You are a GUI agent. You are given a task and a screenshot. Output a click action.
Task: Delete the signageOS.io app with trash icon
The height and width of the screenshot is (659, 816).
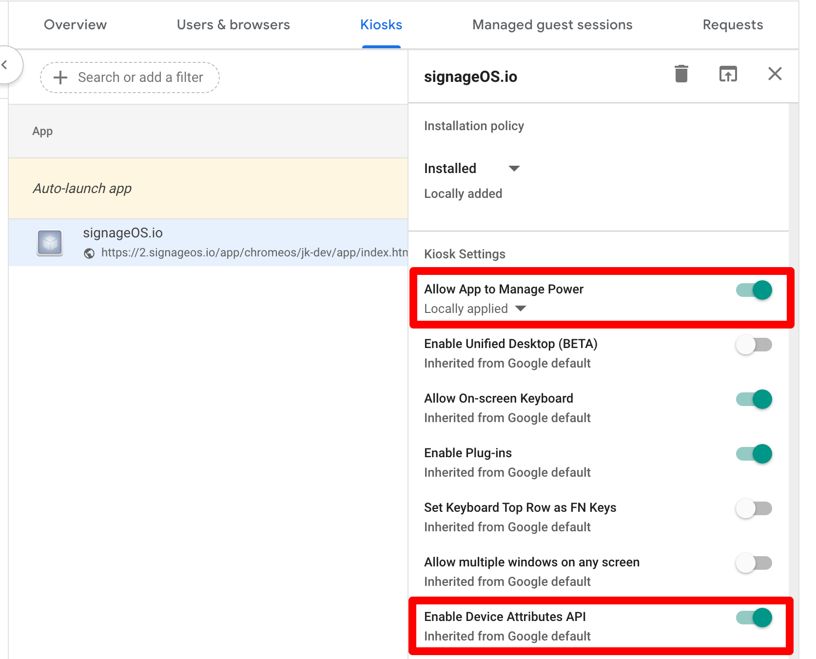tap(681, 74)
